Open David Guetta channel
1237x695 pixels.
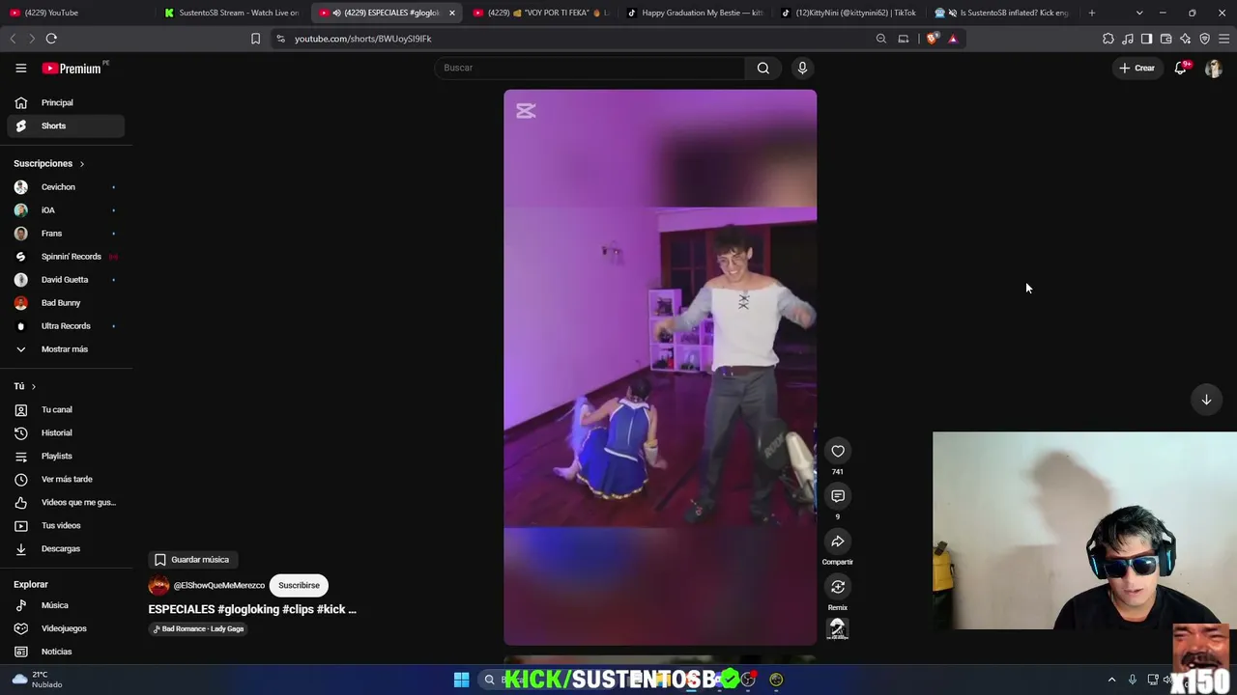tap(66, 280)
